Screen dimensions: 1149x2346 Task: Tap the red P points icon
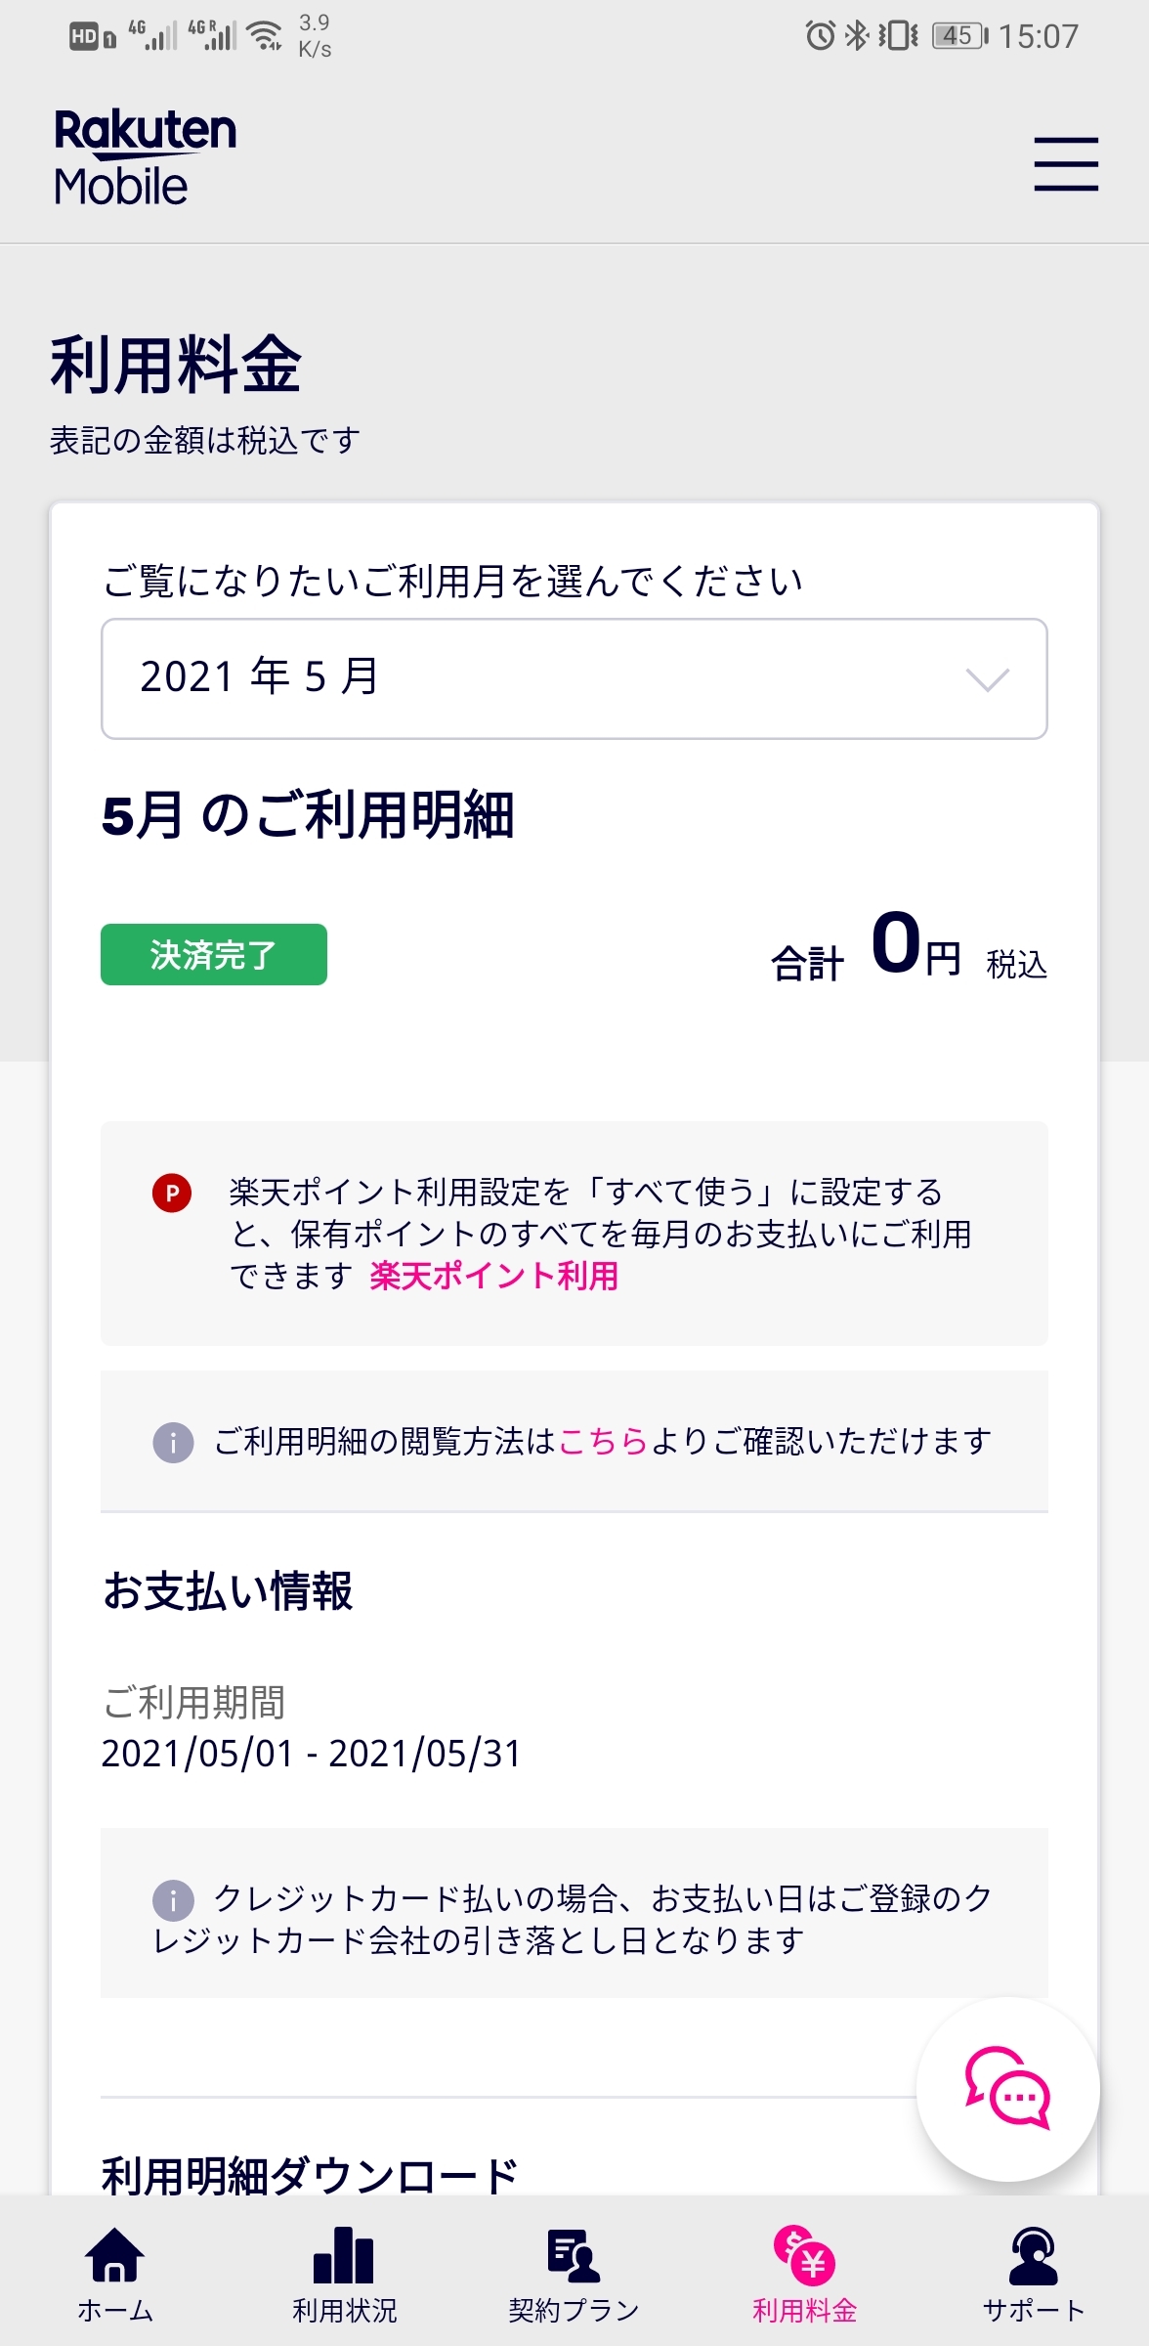[172, 1193]
